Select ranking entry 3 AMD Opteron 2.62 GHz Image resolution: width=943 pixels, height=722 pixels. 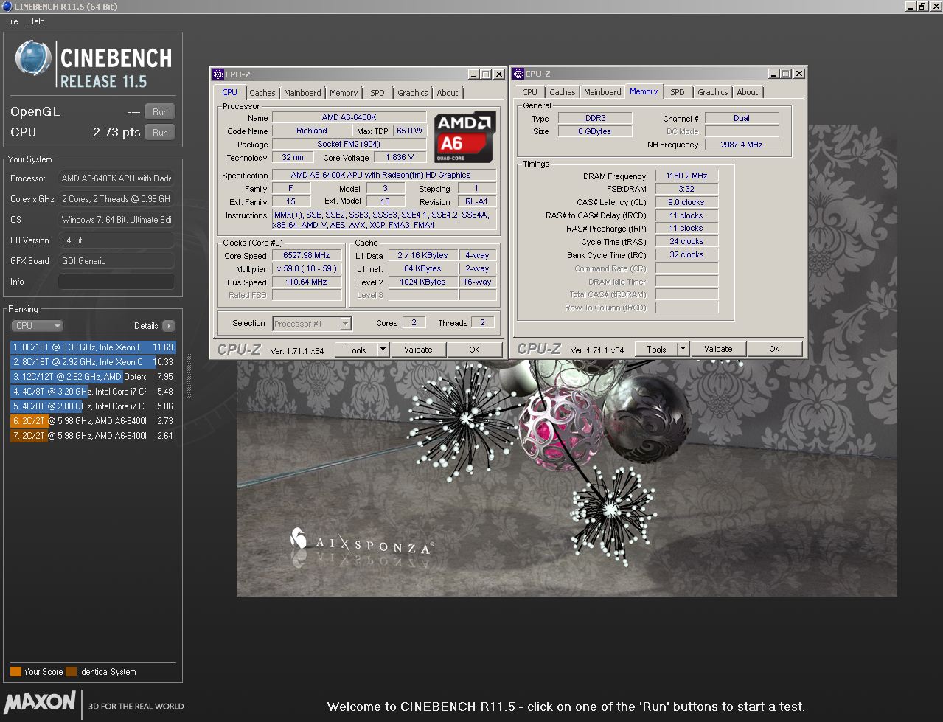pos(93,377)
